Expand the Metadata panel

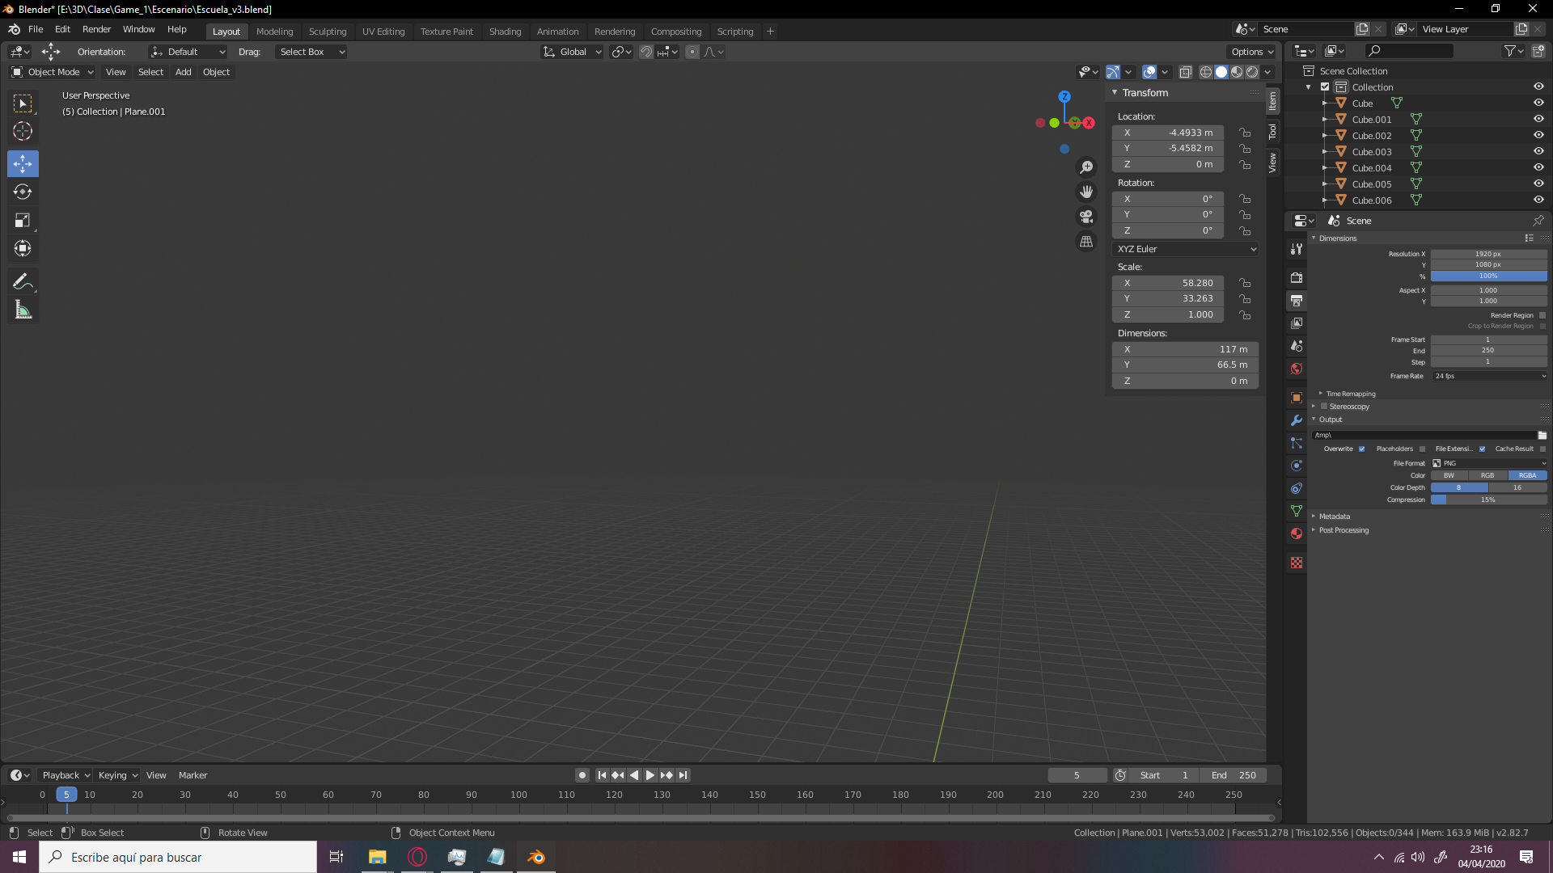(1334, 517)
